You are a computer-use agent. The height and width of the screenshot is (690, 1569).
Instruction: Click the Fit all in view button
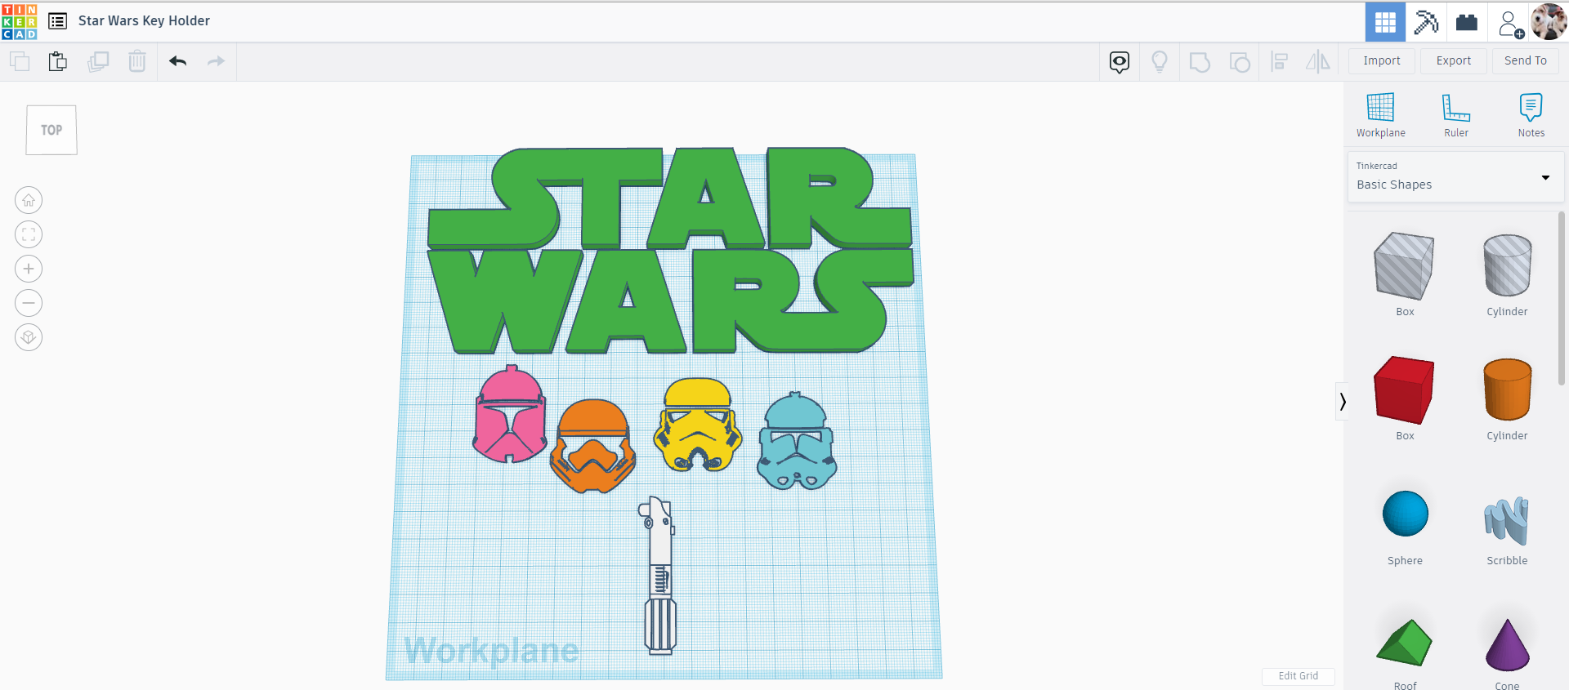pyautogui.click(x=29, y=234)
